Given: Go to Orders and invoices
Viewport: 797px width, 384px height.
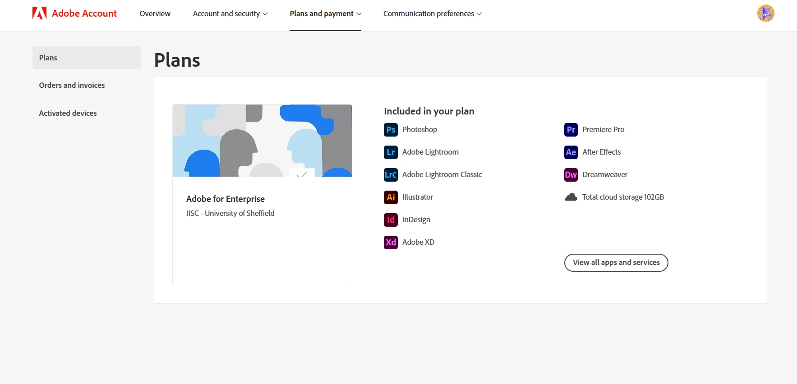Looking at the screenshot, I should tap(72, 85).
